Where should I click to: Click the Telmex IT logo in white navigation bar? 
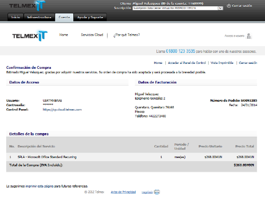click(x=30, y=36)
